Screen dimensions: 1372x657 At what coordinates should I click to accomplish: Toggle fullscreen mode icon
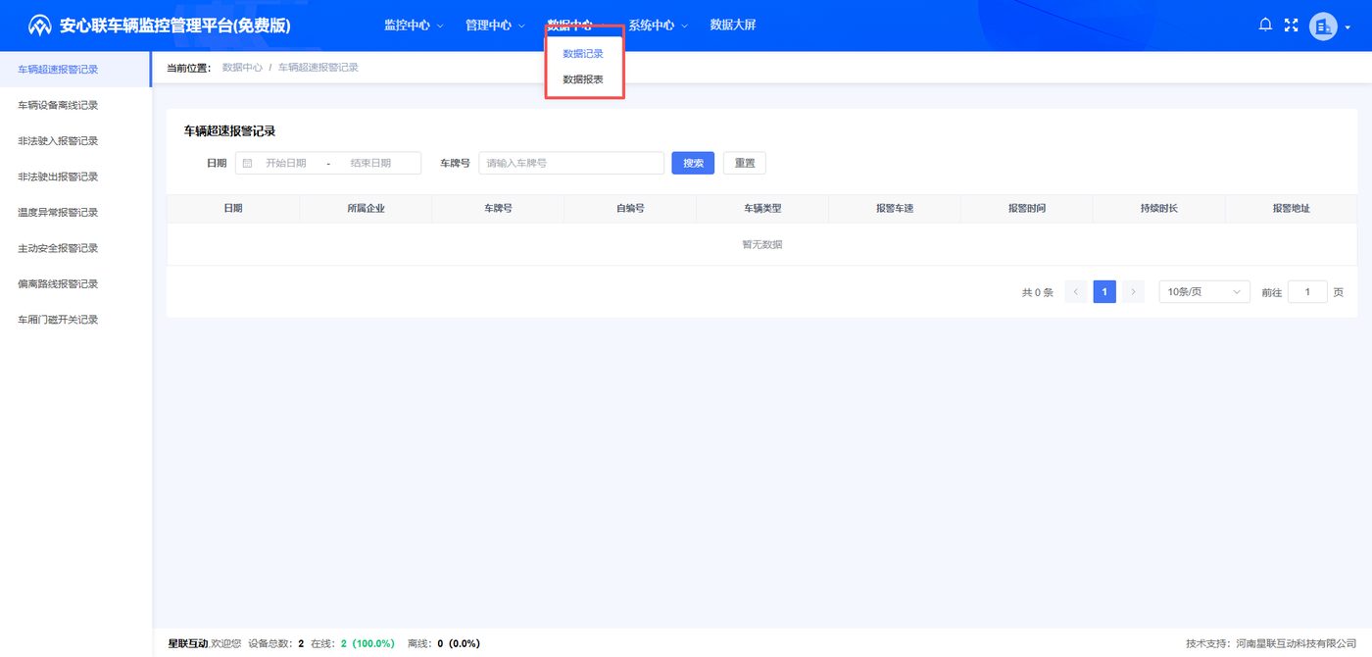point(1291,25)
